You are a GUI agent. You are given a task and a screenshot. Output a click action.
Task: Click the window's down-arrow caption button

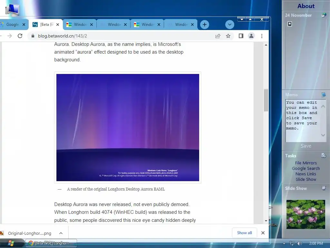tap(242, 19)
